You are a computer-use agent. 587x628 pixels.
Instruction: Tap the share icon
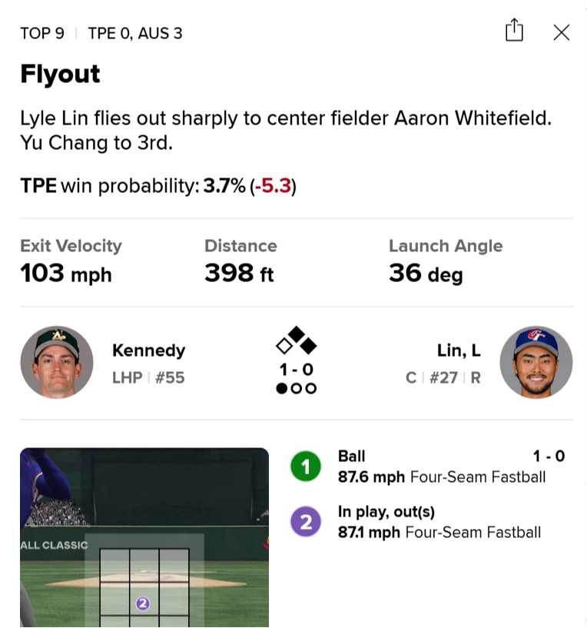[x=514, y=32]
